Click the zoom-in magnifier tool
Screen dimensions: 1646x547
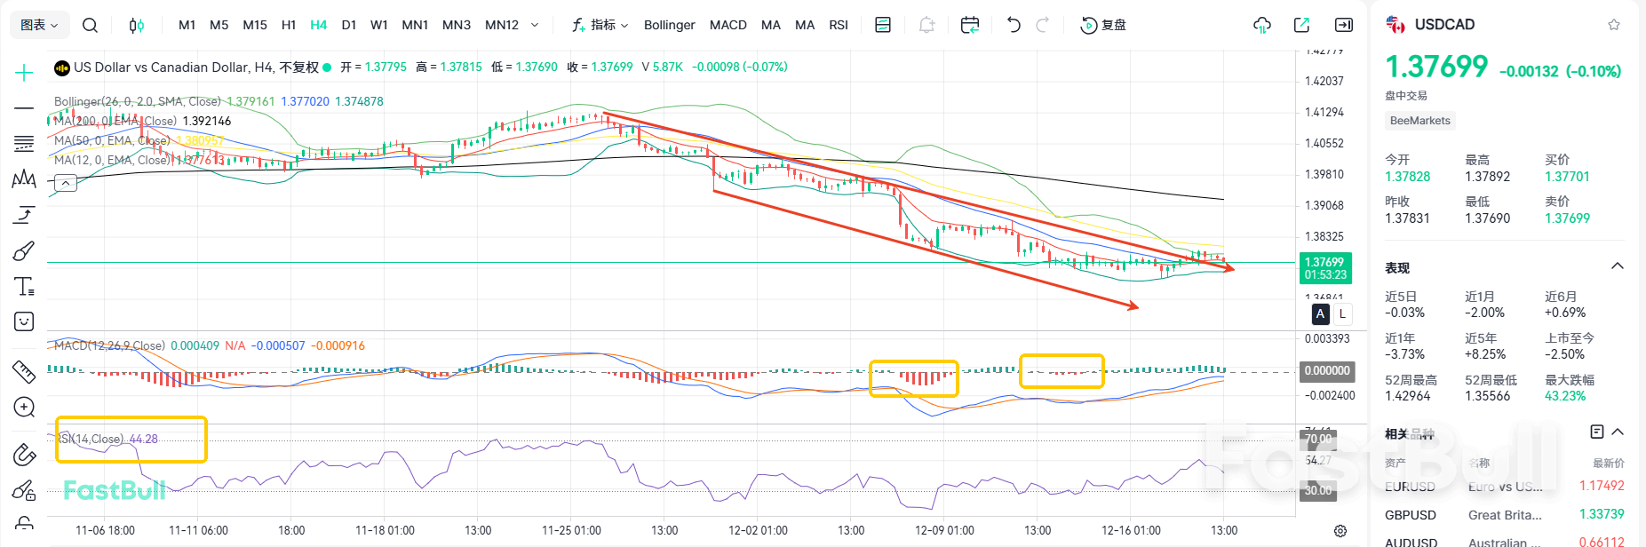coord(24,408)
